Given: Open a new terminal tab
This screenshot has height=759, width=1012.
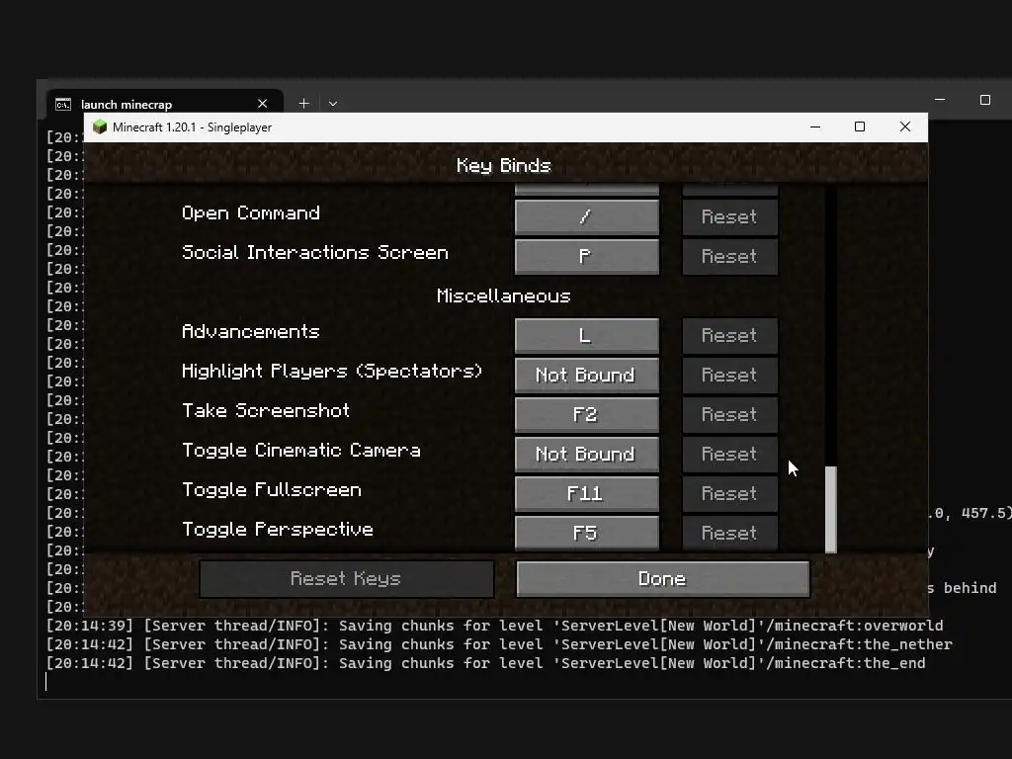Looking at the screenshot, I should click(304, 103).
